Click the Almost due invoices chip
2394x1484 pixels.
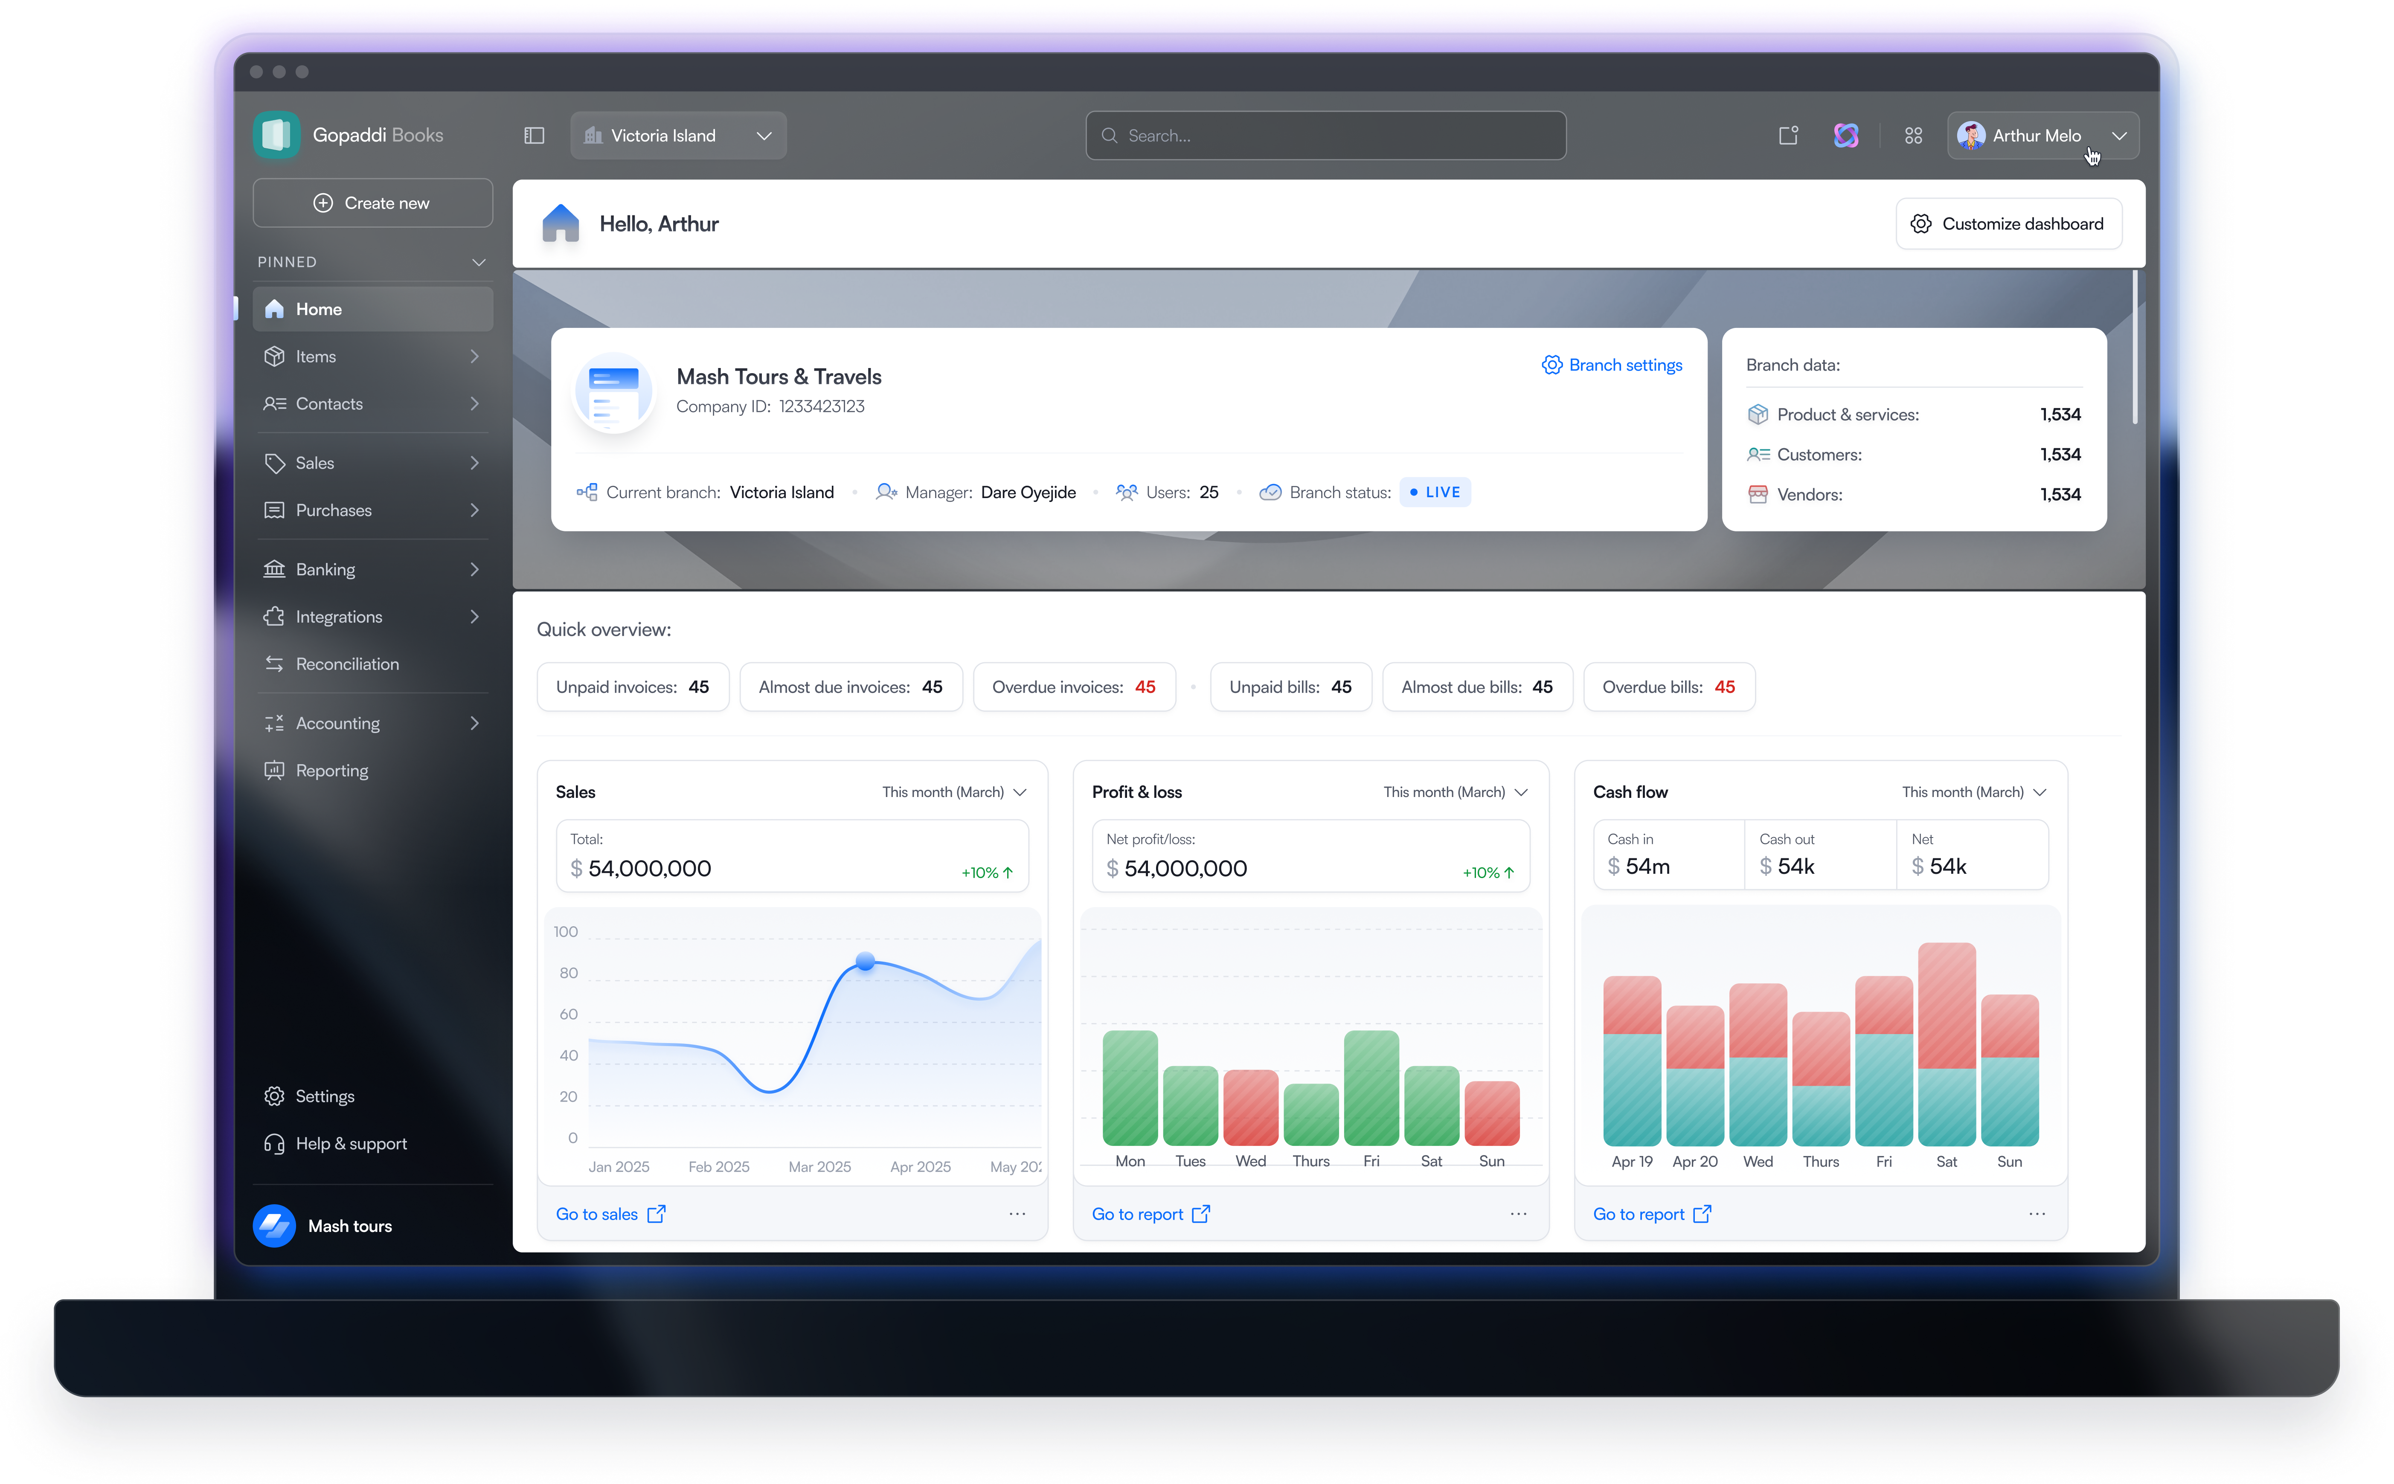click(850, 687)
